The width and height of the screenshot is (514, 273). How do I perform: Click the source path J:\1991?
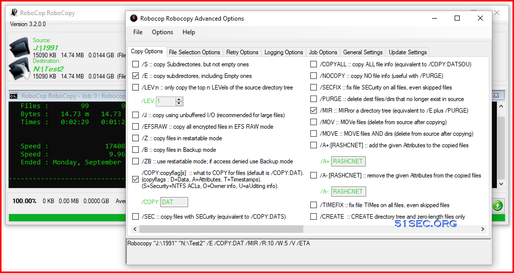click(x=46, y=48)
